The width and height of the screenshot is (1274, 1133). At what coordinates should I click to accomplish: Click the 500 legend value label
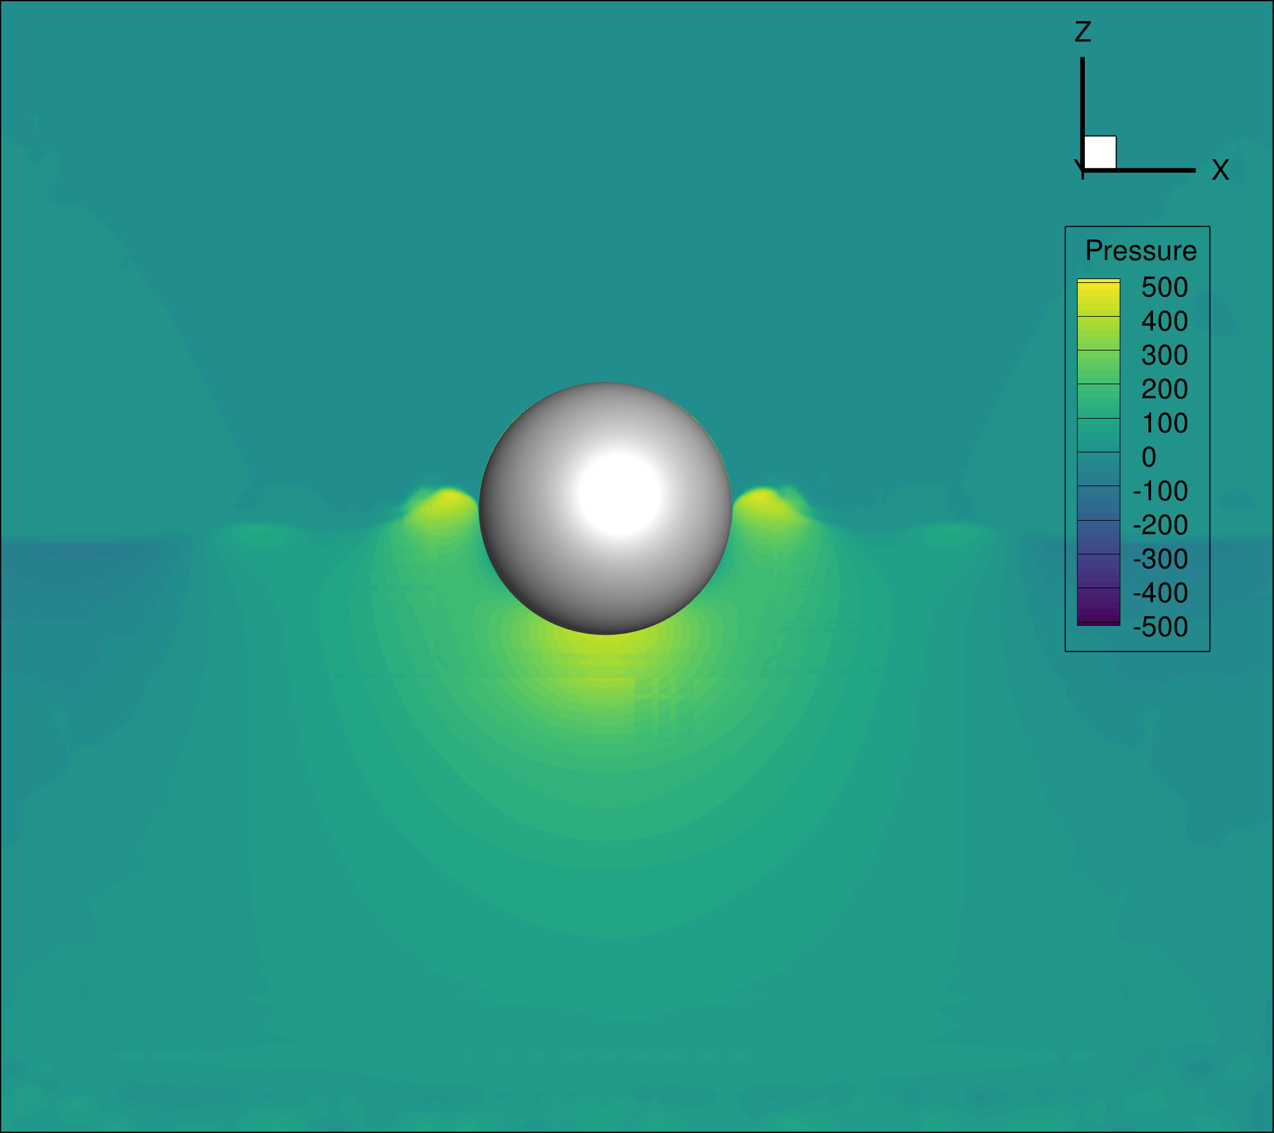coord(1164,287)
